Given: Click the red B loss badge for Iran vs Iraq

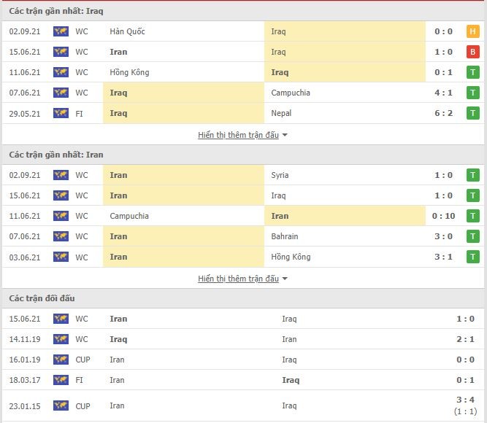Looking at the screenshot, I should [x=472, y=52].
